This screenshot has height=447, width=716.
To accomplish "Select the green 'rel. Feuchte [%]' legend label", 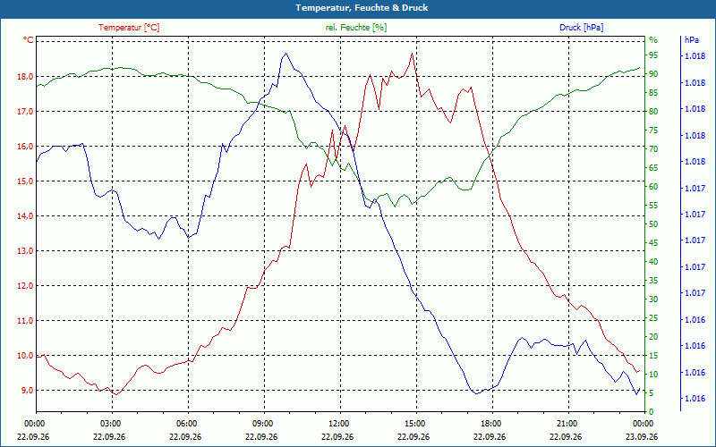I will click(356, 28).
